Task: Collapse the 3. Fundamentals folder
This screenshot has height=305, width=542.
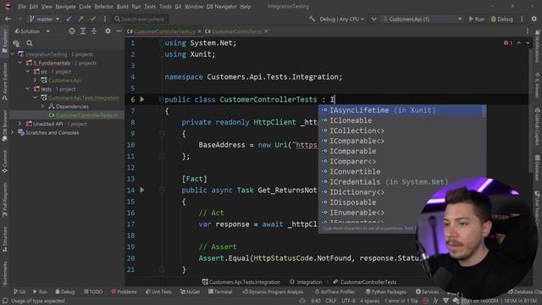Action: click(20, 63)
